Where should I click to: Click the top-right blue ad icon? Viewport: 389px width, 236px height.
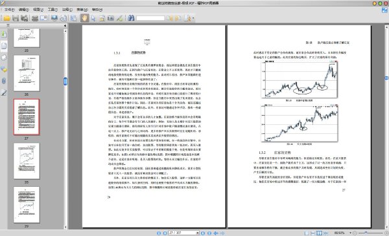click(384, 10)
